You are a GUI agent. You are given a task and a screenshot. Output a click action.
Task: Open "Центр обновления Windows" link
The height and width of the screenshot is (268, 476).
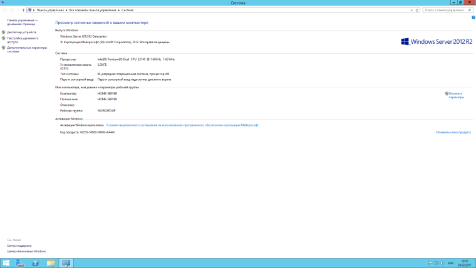pyautogui.click(x=26, y=251)
